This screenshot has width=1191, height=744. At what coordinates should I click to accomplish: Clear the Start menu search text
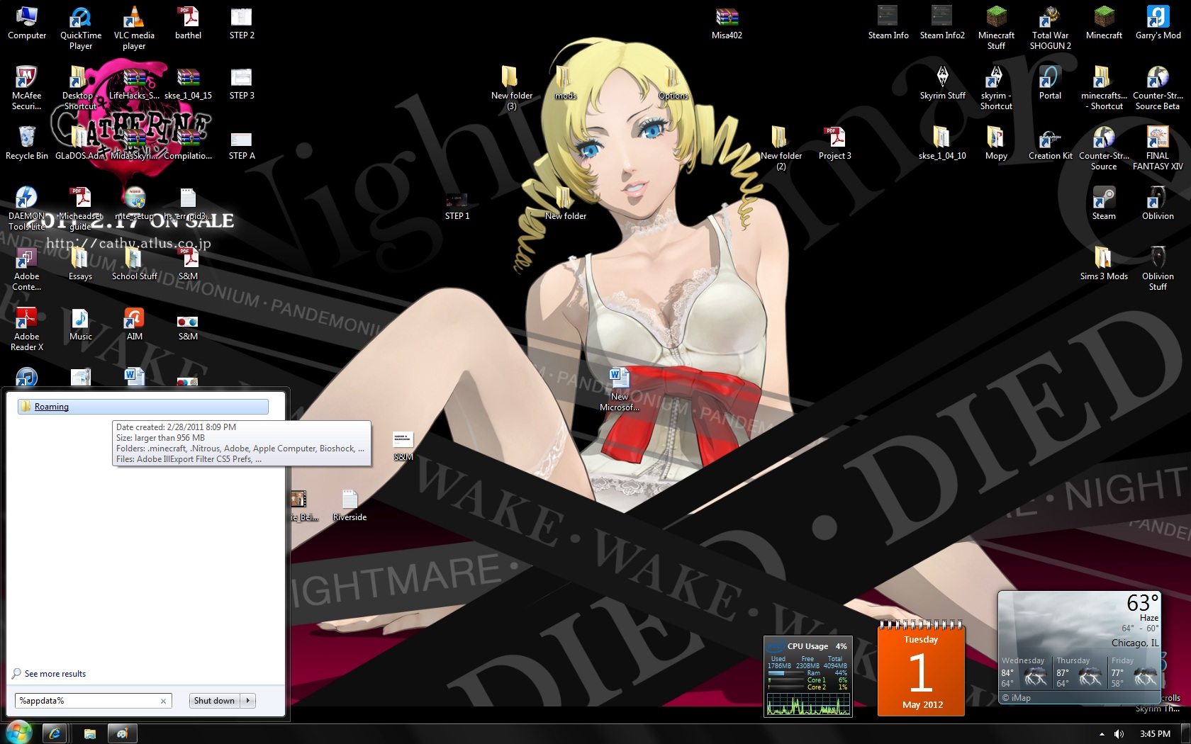(163, 701)
